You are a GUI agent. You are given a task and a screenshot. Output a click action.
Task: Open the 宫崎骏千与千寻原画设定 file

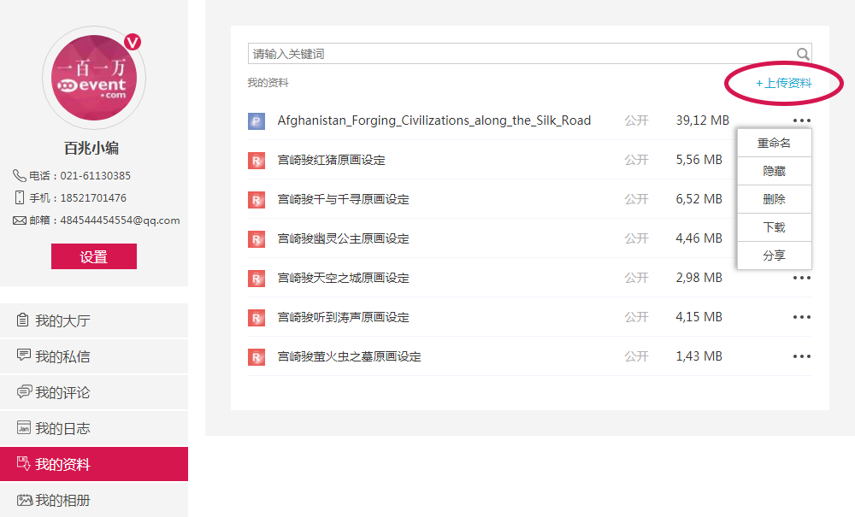tap(344, 199)
